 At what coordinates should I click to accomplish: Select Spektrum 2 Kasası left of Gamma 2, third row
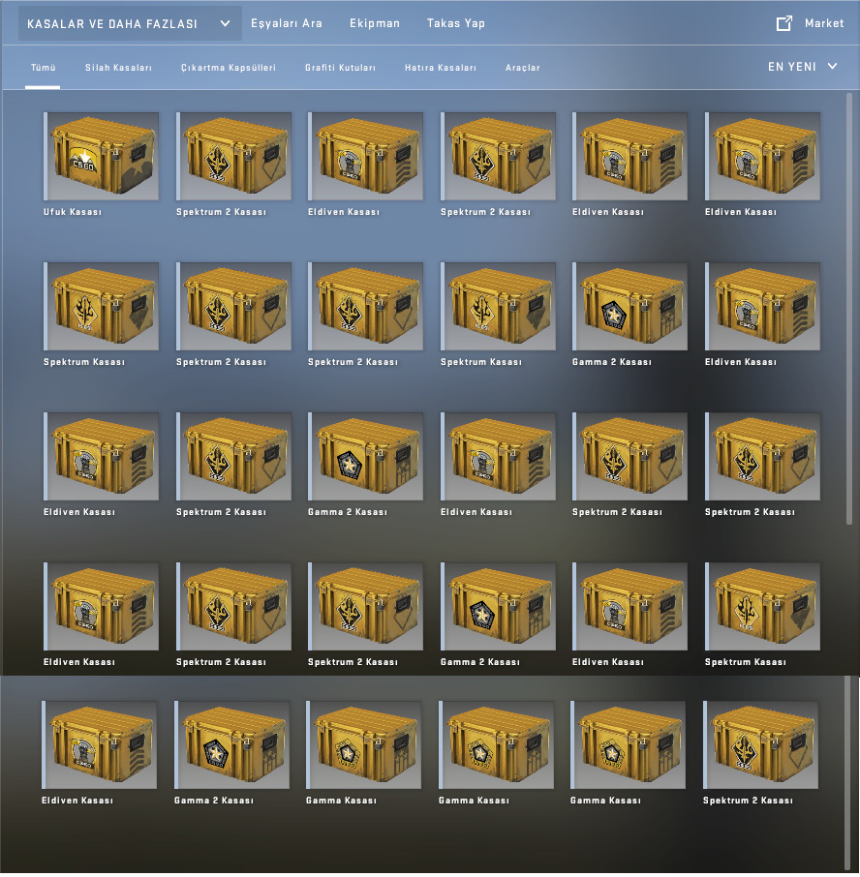tap(233, 456)
